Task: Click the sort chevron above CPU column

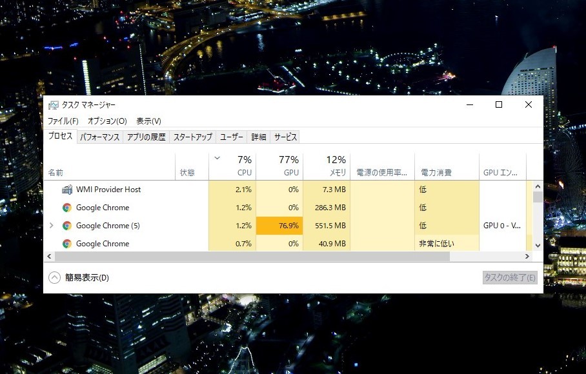Action: (217, 158)
